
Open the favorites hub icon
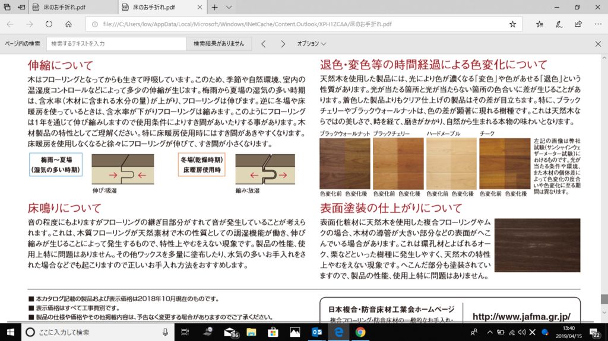pos(539,24)
